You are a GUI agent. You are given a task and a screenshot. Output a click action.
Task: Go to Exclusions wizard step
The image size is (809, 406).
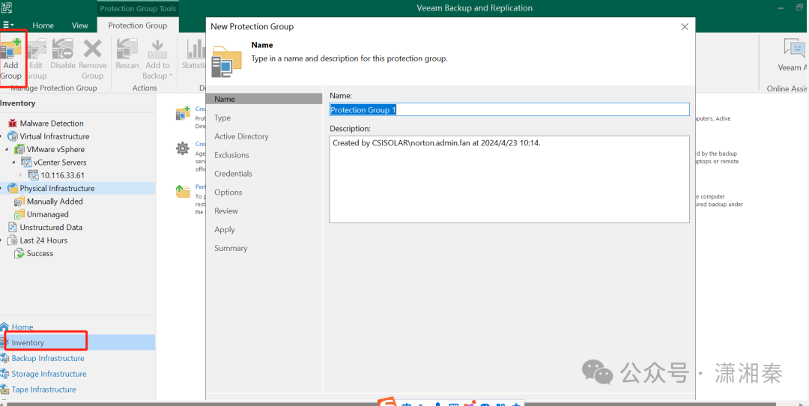pyautogui.click(x=231, y=155)
